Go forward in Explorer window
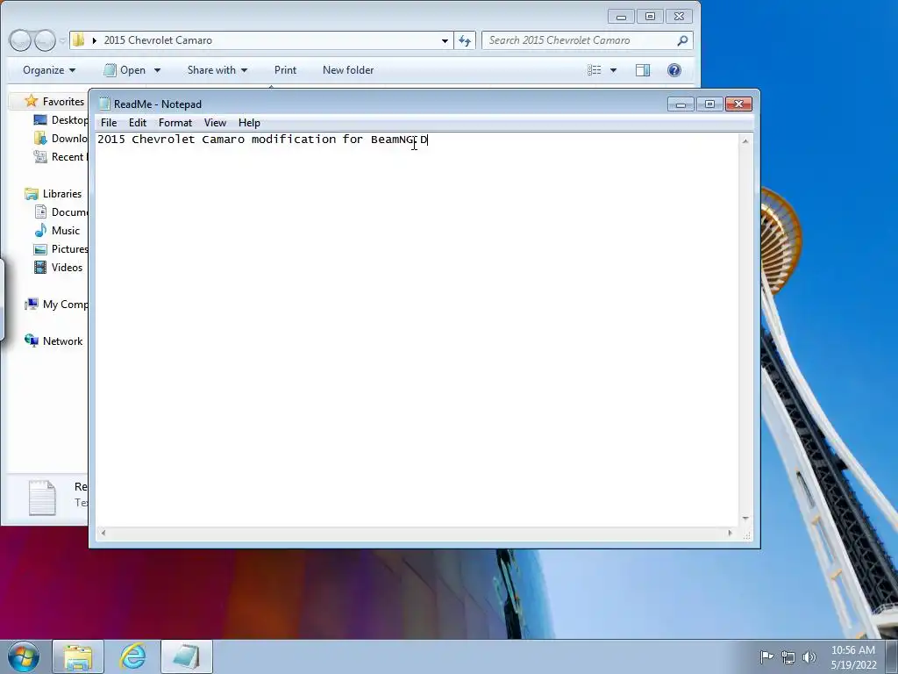Image resolution: width=898 pixels, height=674 pixels. pos(45,40)
